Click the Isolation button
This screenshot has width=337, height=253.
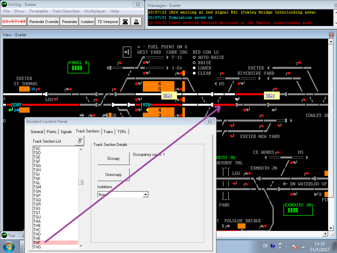[87, 22]
